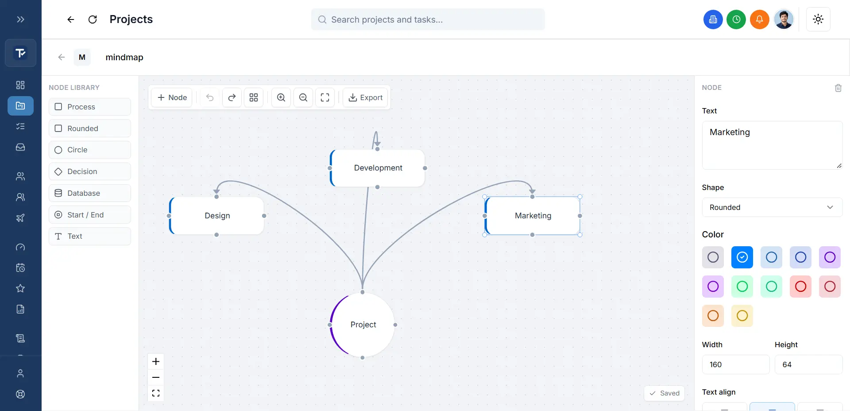The image size is (850, 411).
Task: Click the Redo arrow in canvas toolbar
Action: pyautogui.click(x=232, y=97)
